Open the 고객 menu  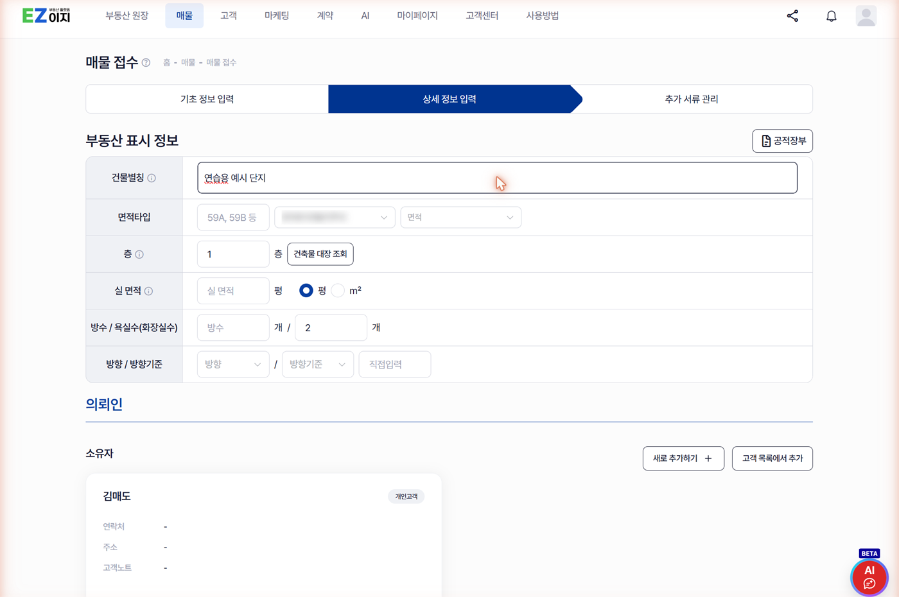tap(229, 15)
